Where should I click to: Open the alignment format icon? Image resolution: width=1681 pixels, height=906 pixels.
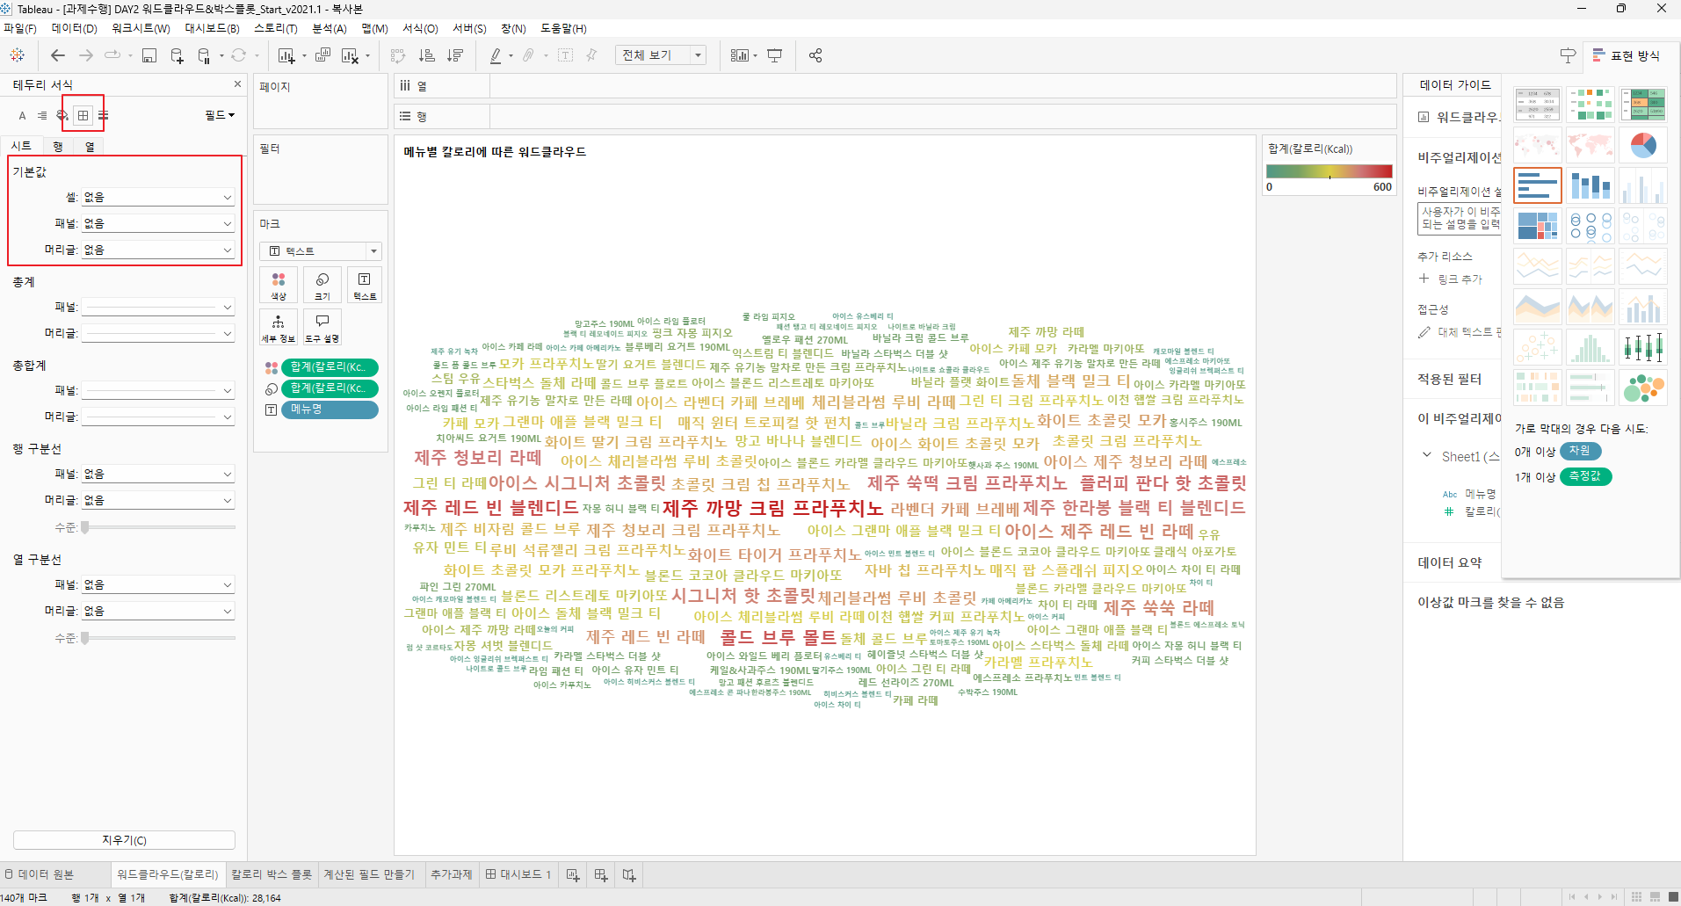pos(42,115)
